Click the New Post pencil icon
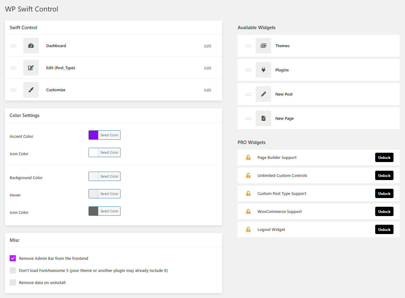The height and width of the screenshot is (298, 405). [x=263, y=94]
